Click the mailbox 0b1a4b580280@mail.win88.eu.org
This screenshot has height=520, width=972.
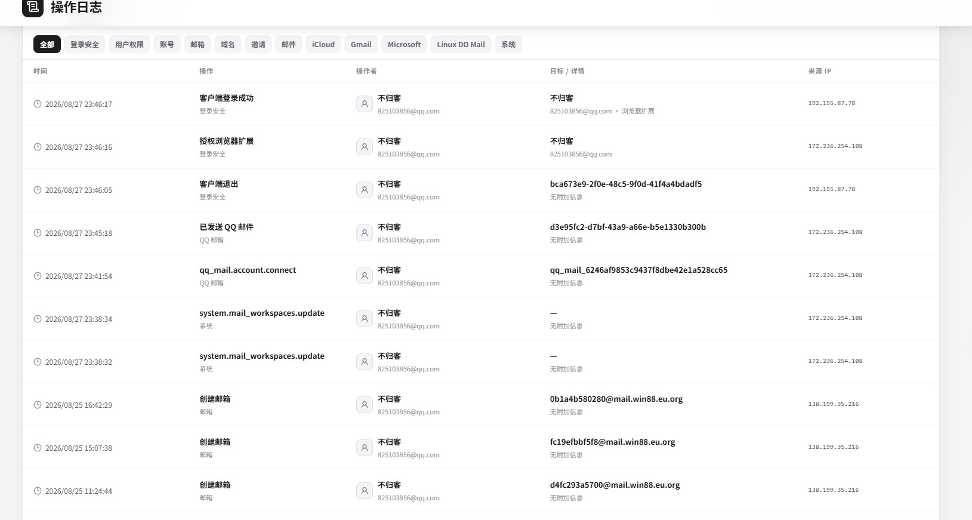(x=616, y=399)
